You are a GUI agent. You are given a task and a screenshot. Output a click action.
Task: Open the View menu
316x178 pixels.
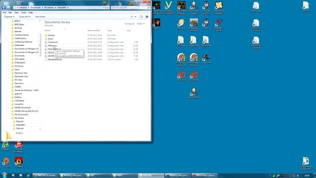[16, 12]
